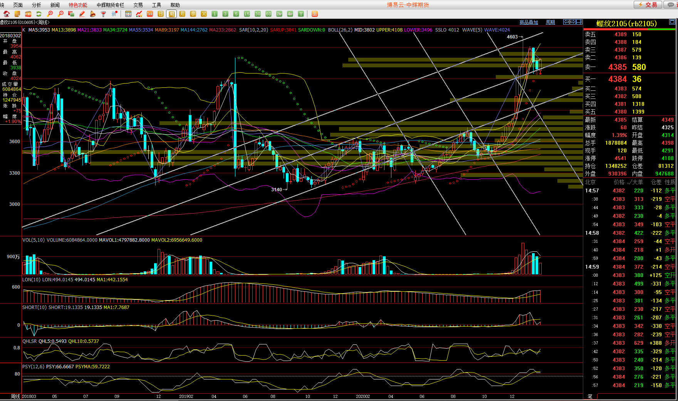Open the 交易 menu in menu bar

pos(138,5)
